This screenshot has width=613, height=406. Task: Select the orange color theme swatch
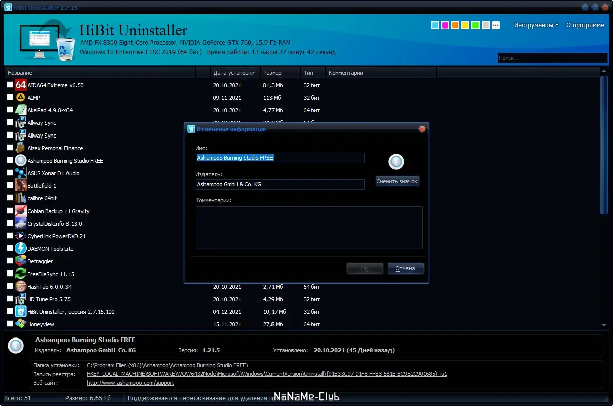(x=455, y=25)
